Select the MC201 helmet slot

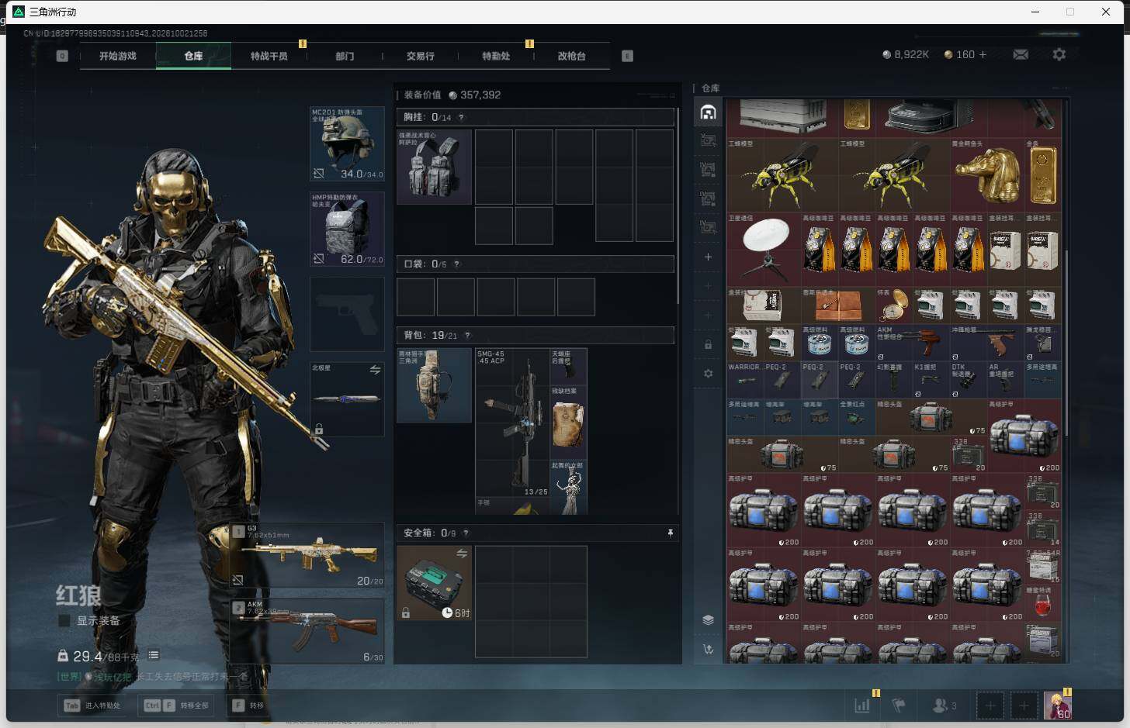(347, 144)
